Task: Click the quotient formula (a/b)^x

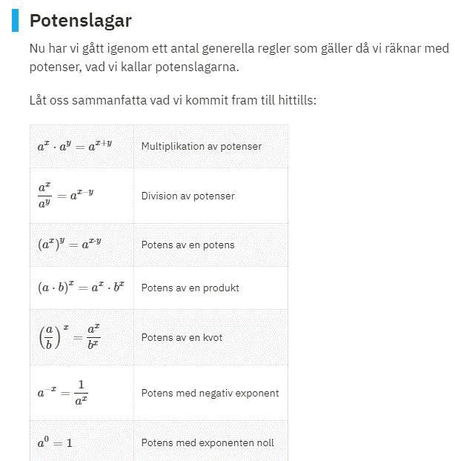Action: point(70,337)
